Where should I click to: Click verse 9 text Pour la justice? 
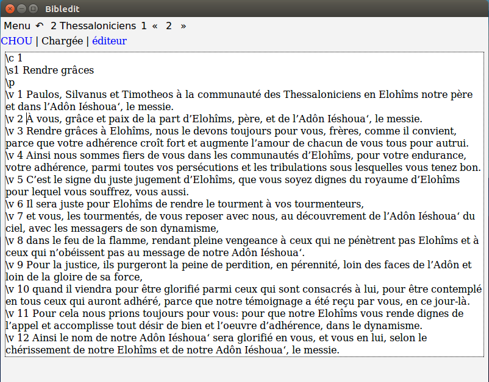pos(238,271)
